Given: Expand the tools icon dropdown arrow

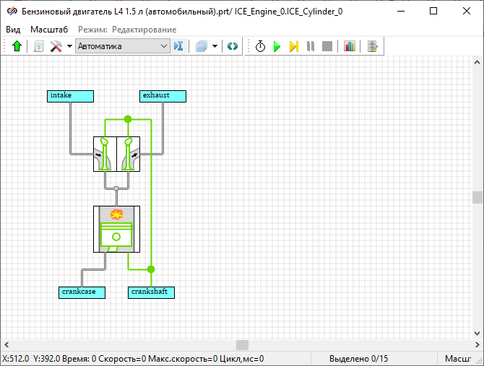Looking at the screenshot, I should tap(69, 46).
